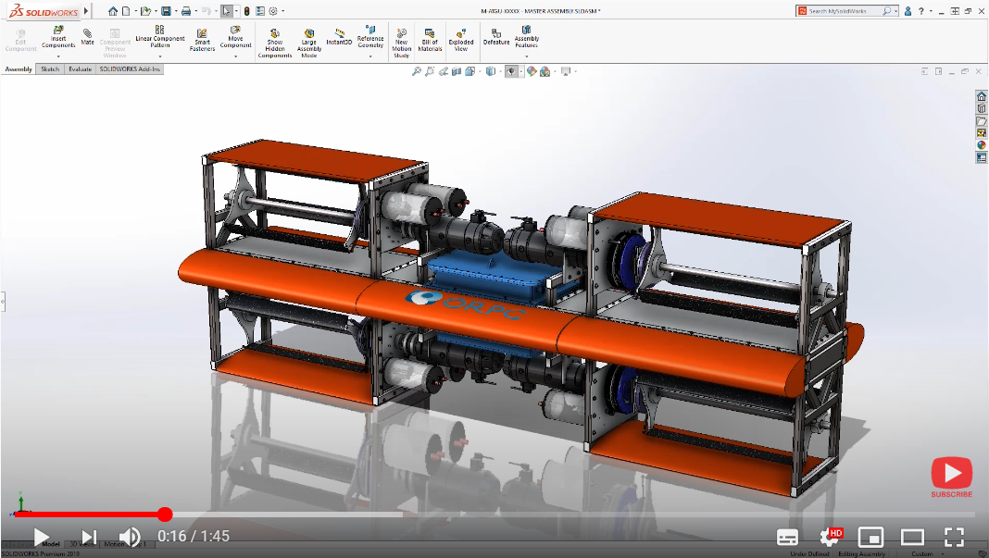Open Bill of Materials tool
This screenshot has width=989, height=558.
(x=430, y=40)
